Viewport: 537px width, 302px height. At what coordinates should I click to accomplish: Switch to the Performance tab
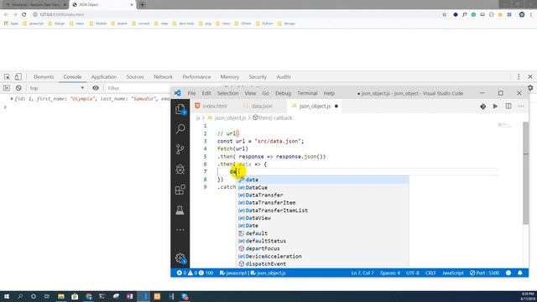[x=196, y=76]
